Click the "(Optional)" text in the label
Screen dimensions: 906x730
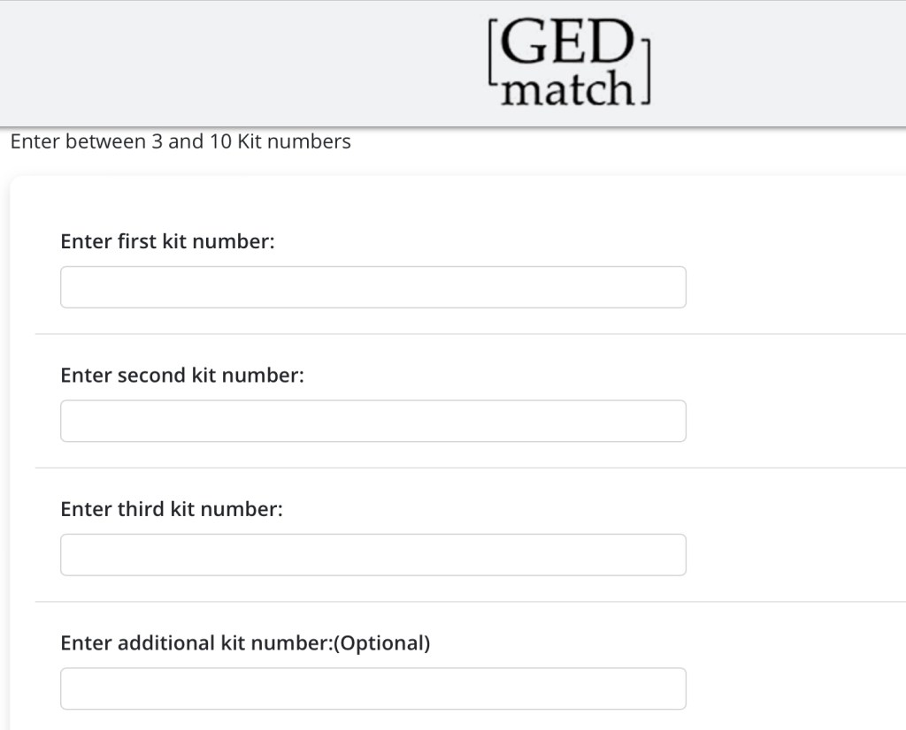385,643
